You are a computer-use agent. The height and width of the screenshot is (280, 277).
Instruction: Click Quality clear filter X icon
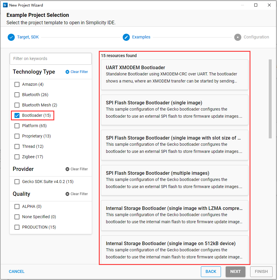pyautogui.click(x=67, y=194)
